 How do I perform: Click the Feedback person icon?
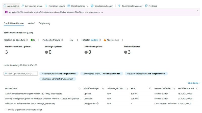click(x=146, y=6)
